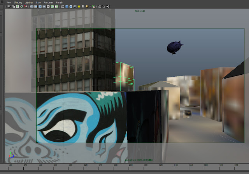Jump to frame 400 on the timeline
Screen dimensions: 249x174
pos(221,165)
